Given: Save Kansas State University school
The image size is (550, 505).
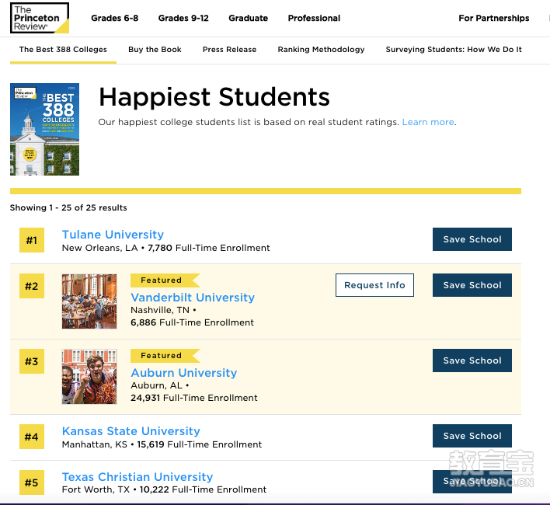Looking at the screenshot, I should [x=472, y=436].
